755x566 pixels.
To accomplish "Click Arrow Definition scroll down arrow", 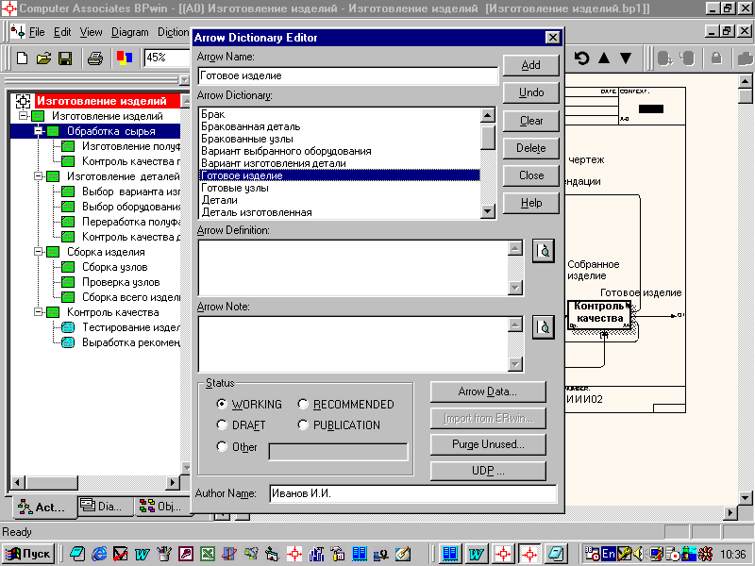I will click(x=515, y=288).
